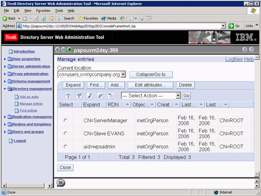Open the Logfiles link
This screenshot has height=196, width=261.
tap(234, 59)
